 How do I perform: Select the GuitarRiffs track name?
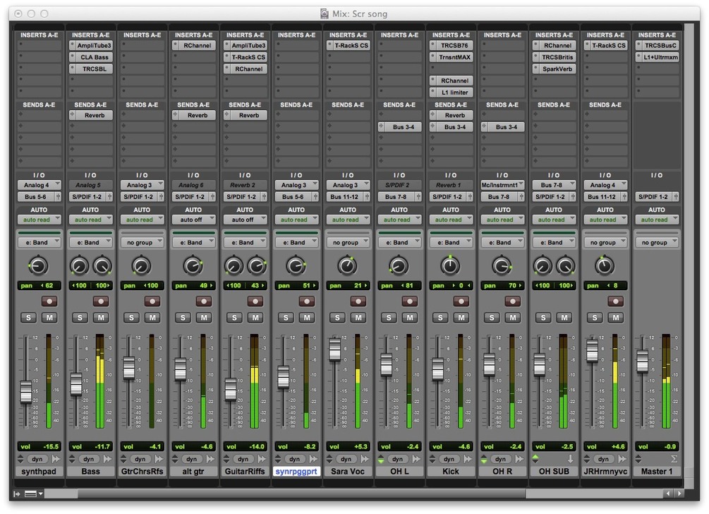tap(245, 472)
